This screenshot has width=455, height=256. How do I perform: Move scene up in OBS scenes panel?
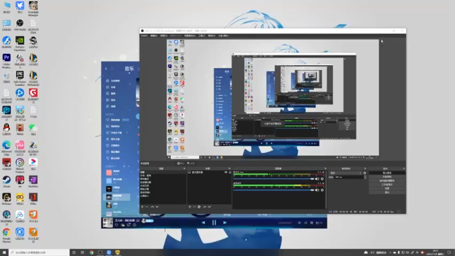pyautogui.click(x=152, y=207)
